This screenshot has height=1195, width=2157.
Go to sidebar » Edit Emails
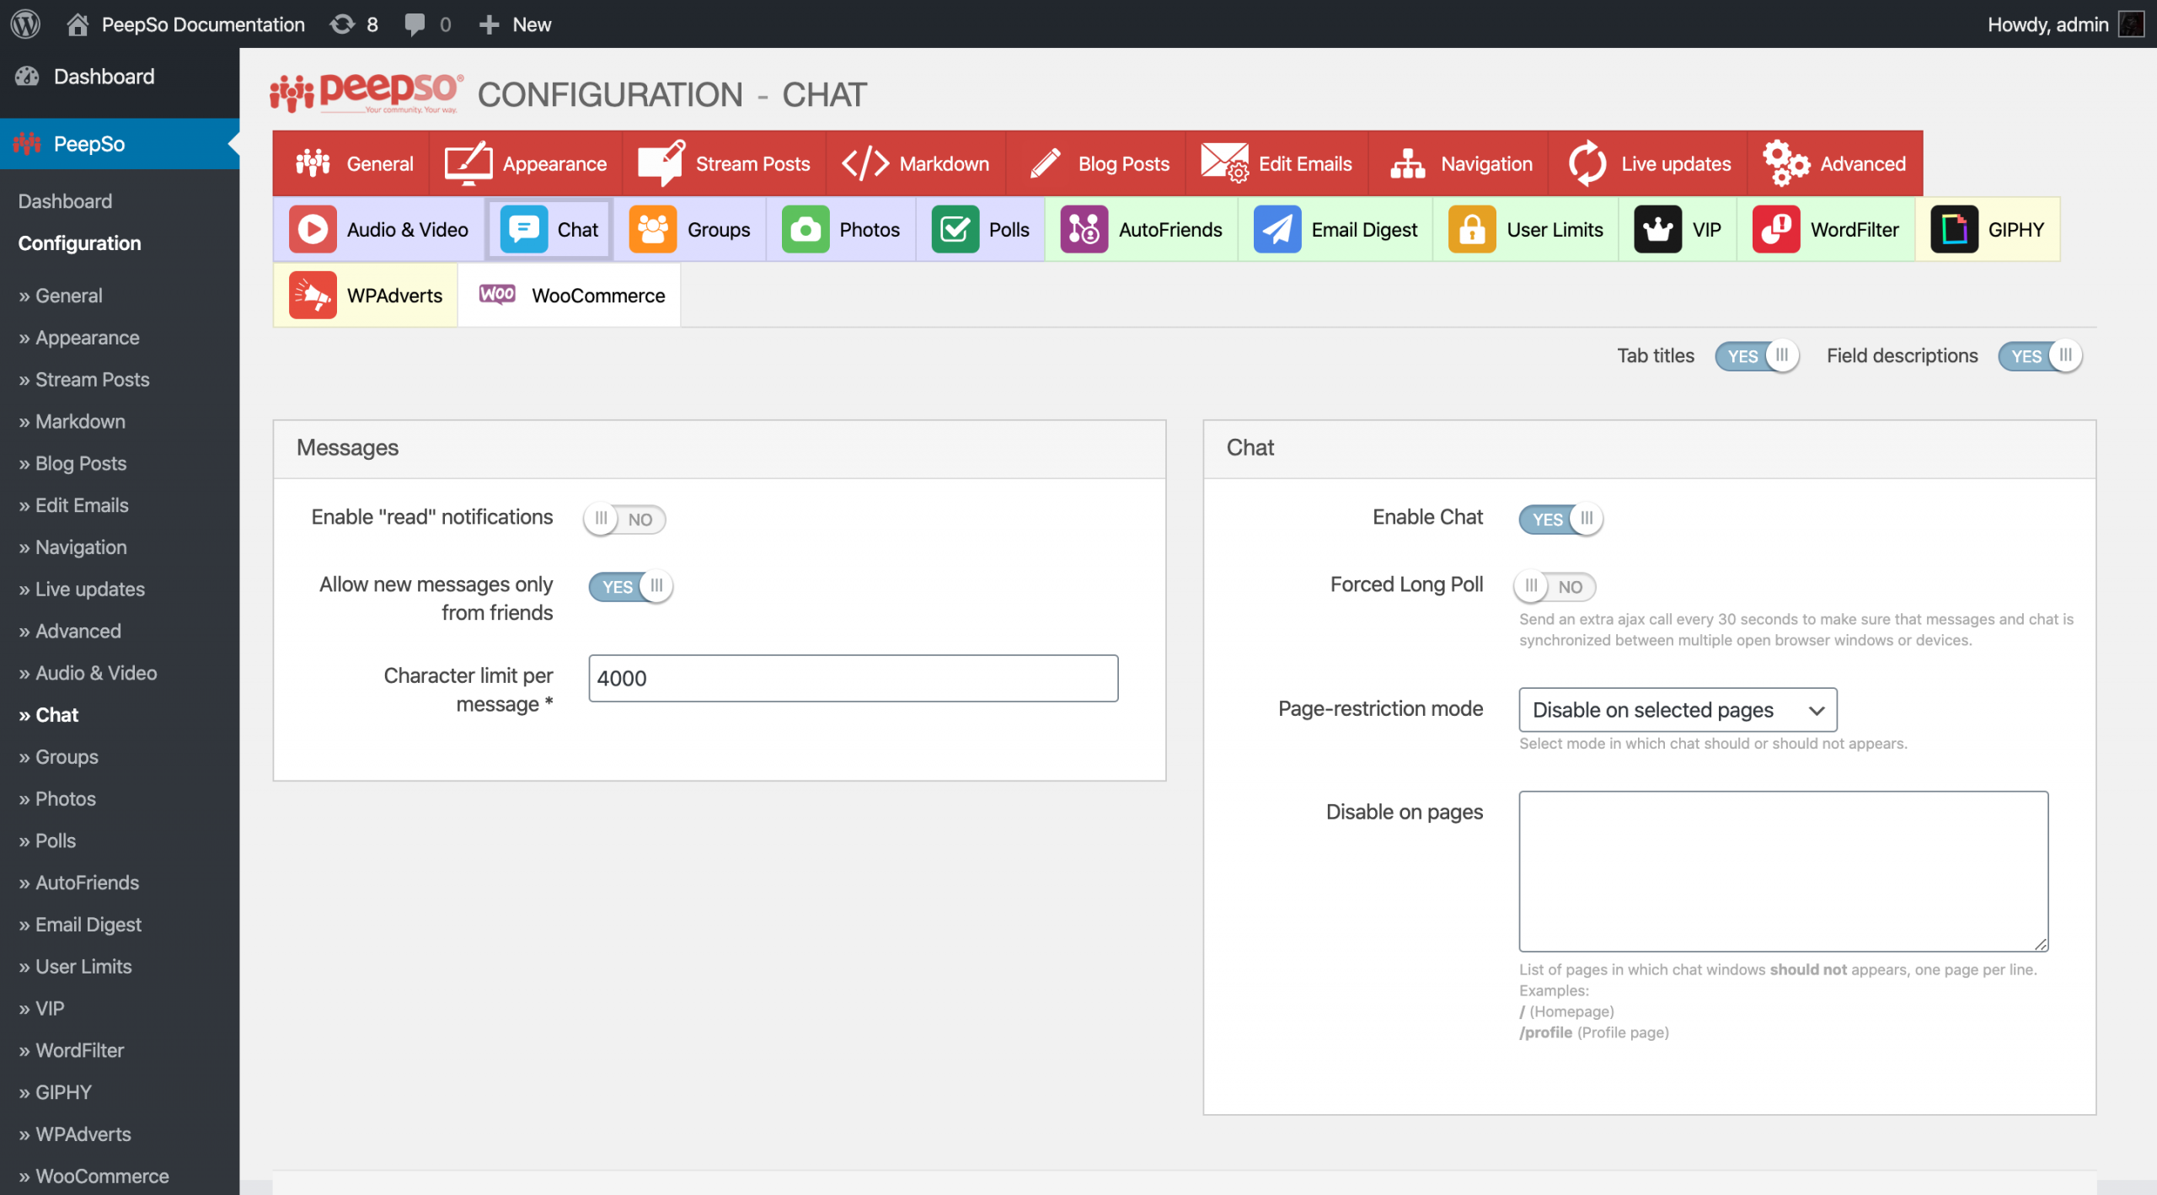(73, 505)
